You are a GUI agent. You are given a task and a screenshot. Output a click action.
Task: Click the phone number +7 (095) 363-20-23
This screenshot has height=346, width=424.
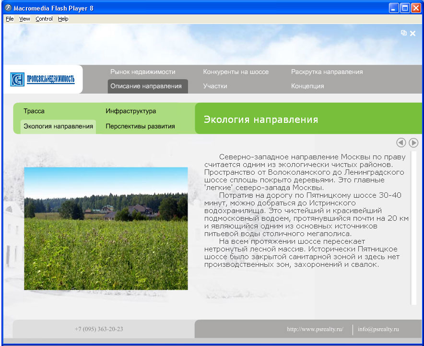tap(99, 329)
